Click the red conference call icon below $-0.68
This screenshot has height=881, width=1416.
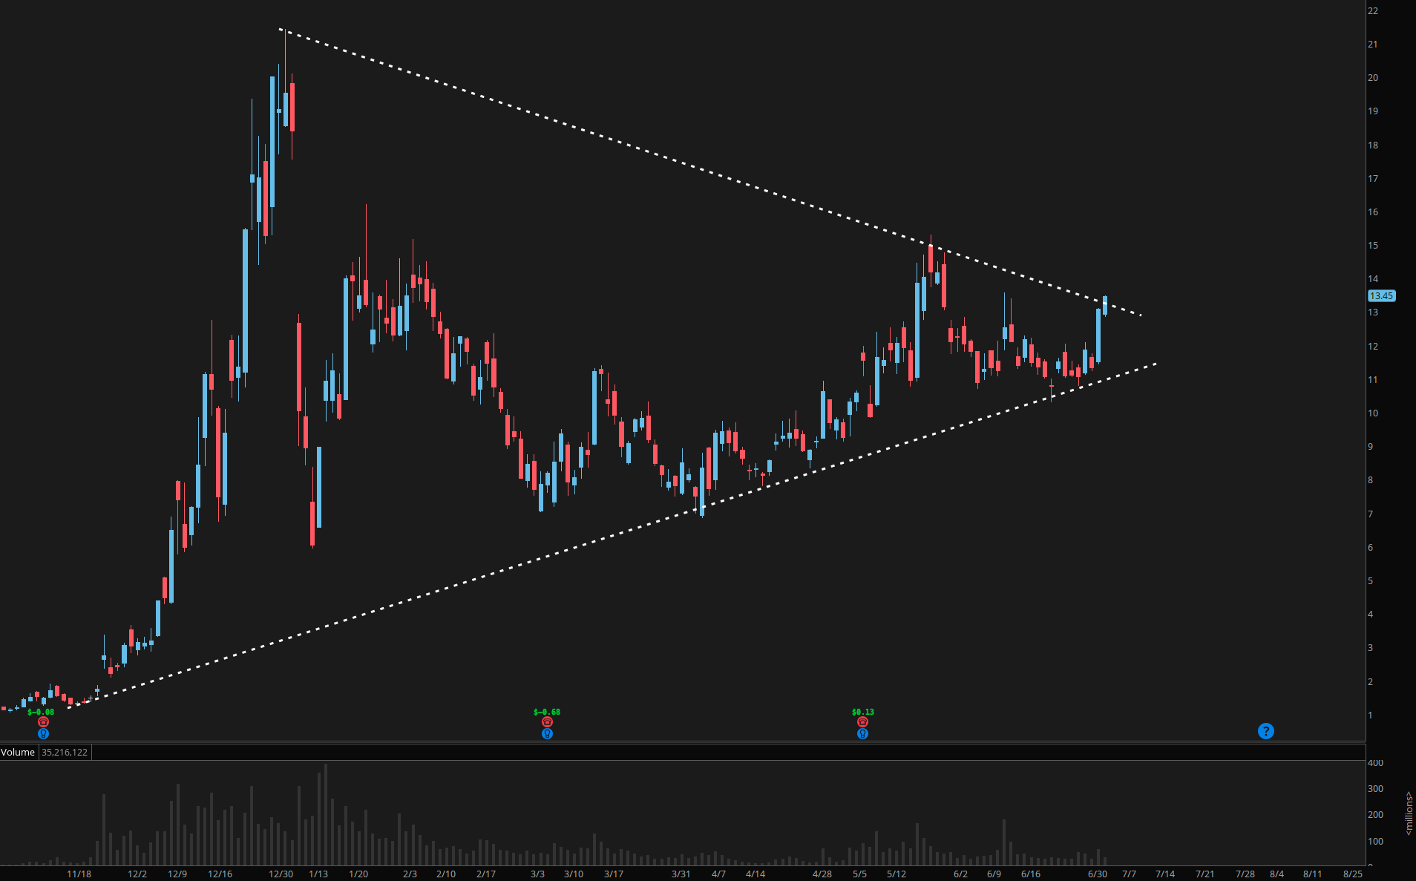(547, 722)
